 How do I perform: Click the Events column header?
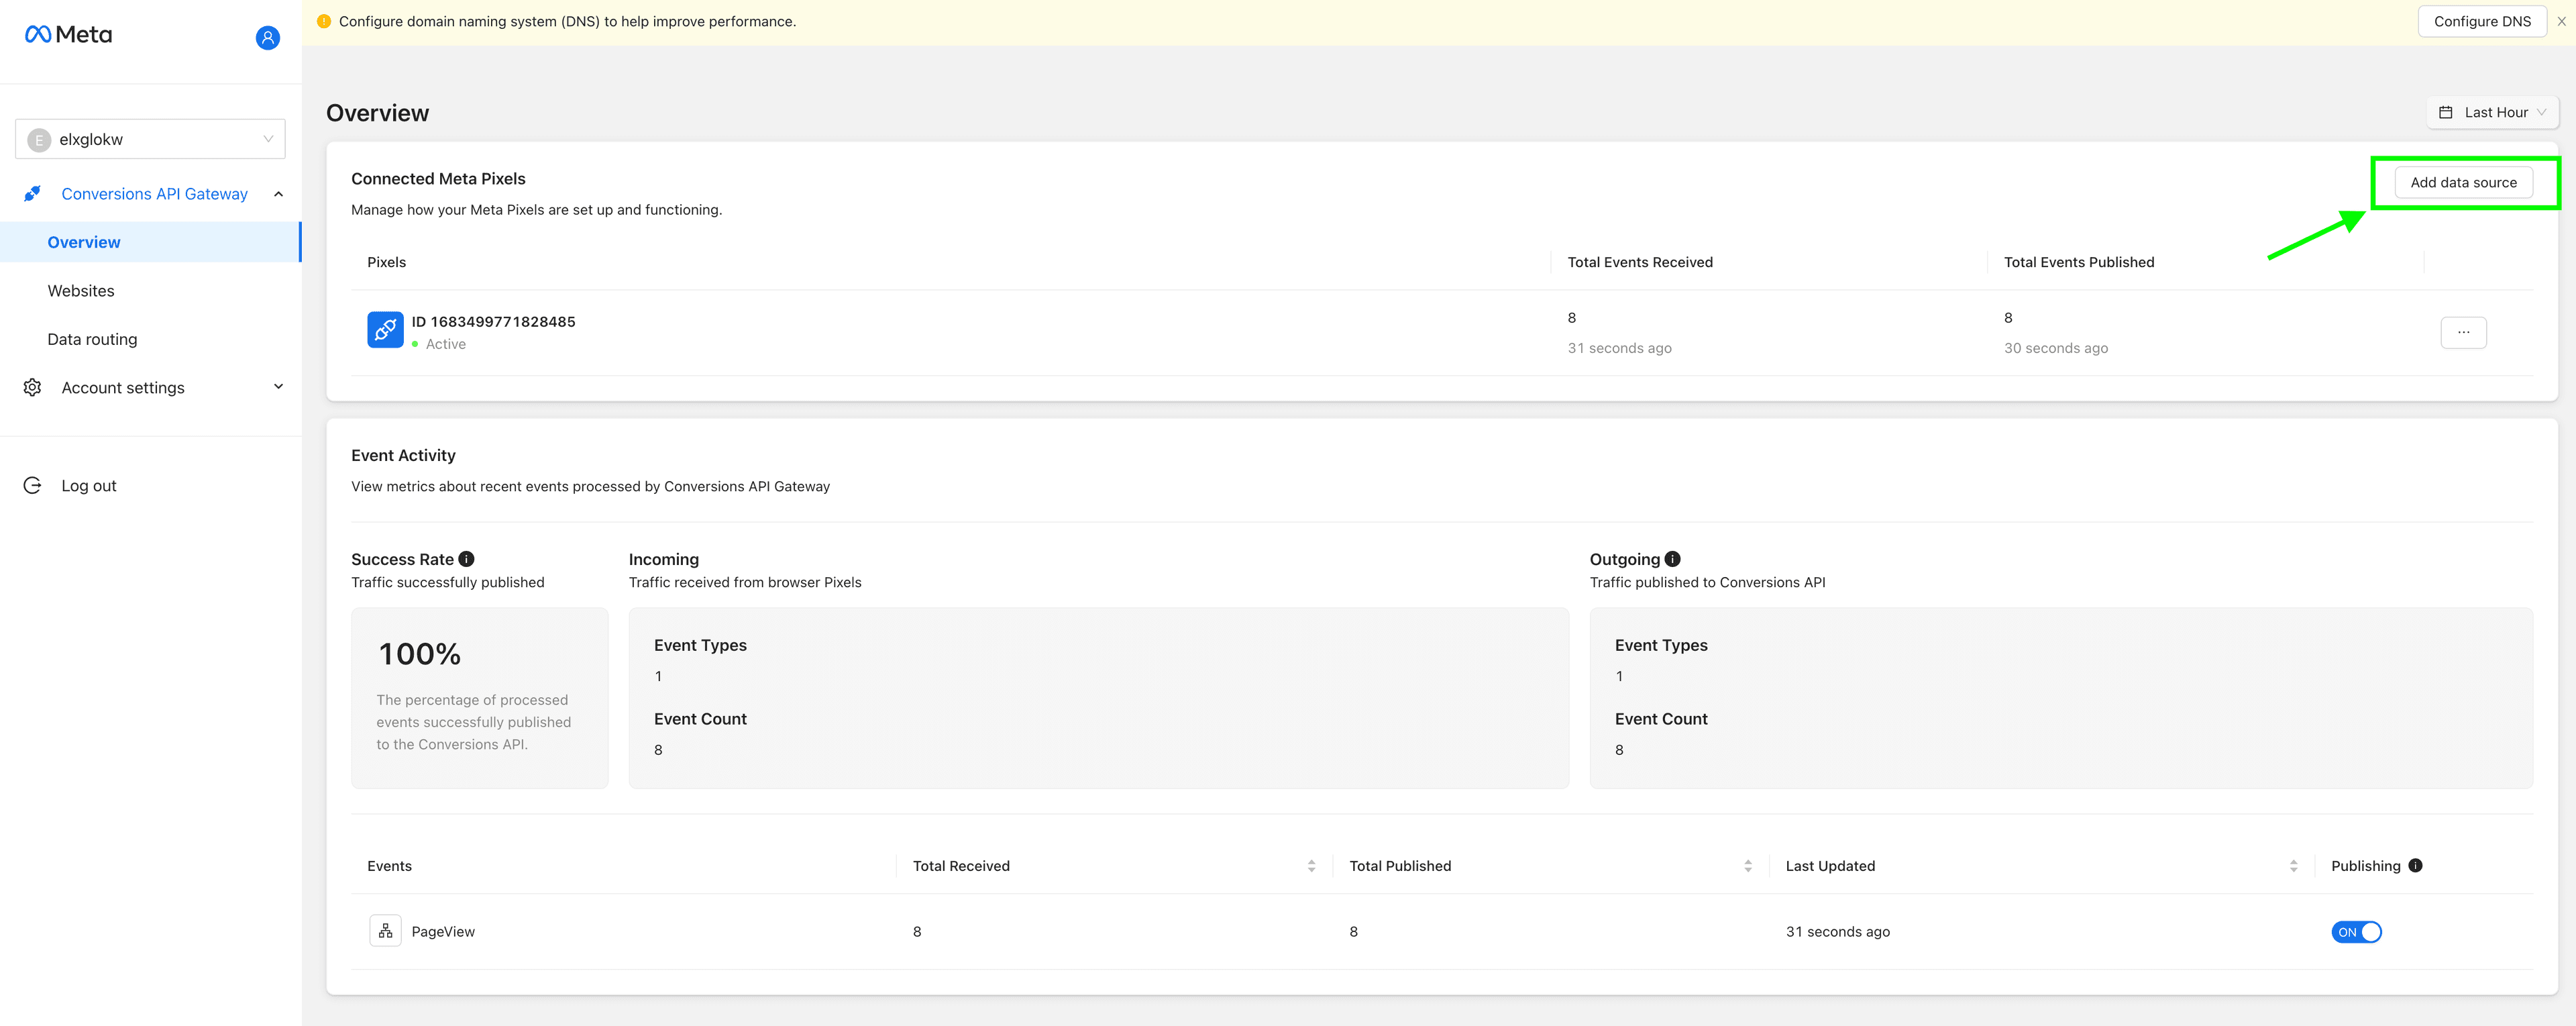[389, 867]
